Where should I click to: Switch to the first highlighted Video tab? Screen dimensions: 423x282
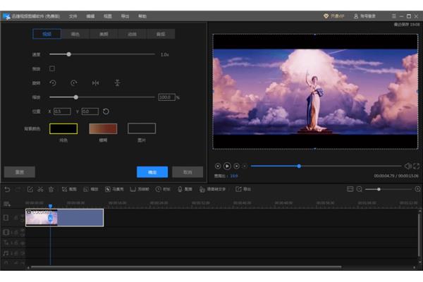47,34
